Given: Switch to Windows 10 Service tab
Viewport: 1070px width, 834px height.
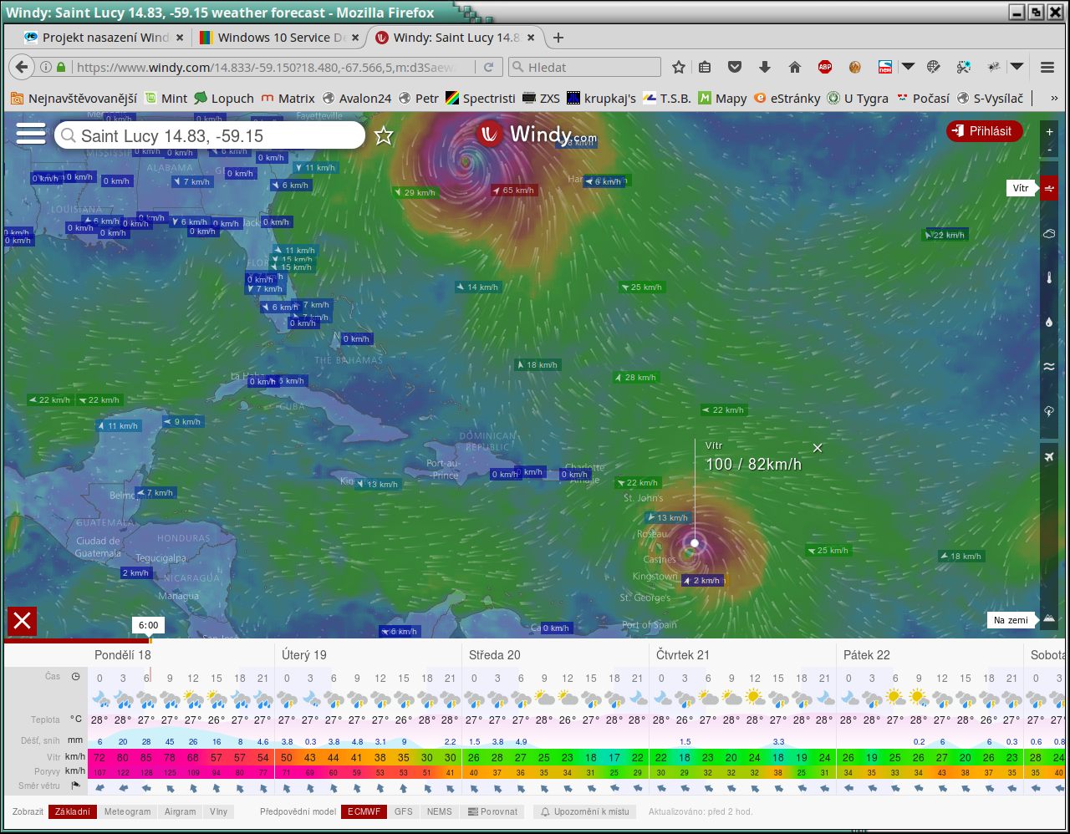Looking at the screenshot, I should [281, 38].
